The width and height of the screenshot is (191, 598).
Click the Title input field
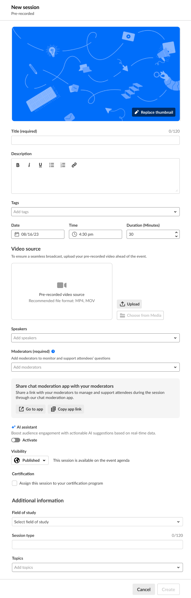click(95, 140)
